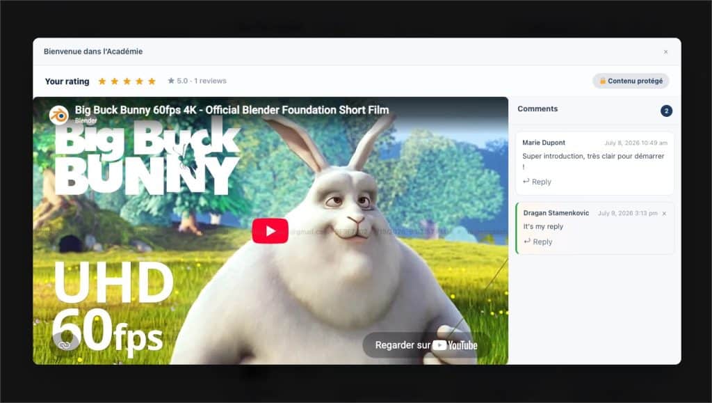Click the July 8, 2026 10:49 am timestamp
Screen dimensions: 712x403
tap(636, 143)
